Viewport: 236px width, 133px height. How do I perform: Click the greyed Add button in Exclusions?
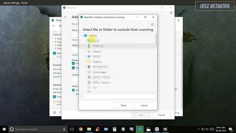pos(141,115)
